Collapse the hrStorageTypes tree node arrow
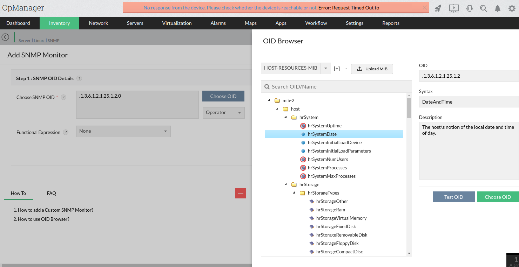The image size is (519, 267). [294, 193]
